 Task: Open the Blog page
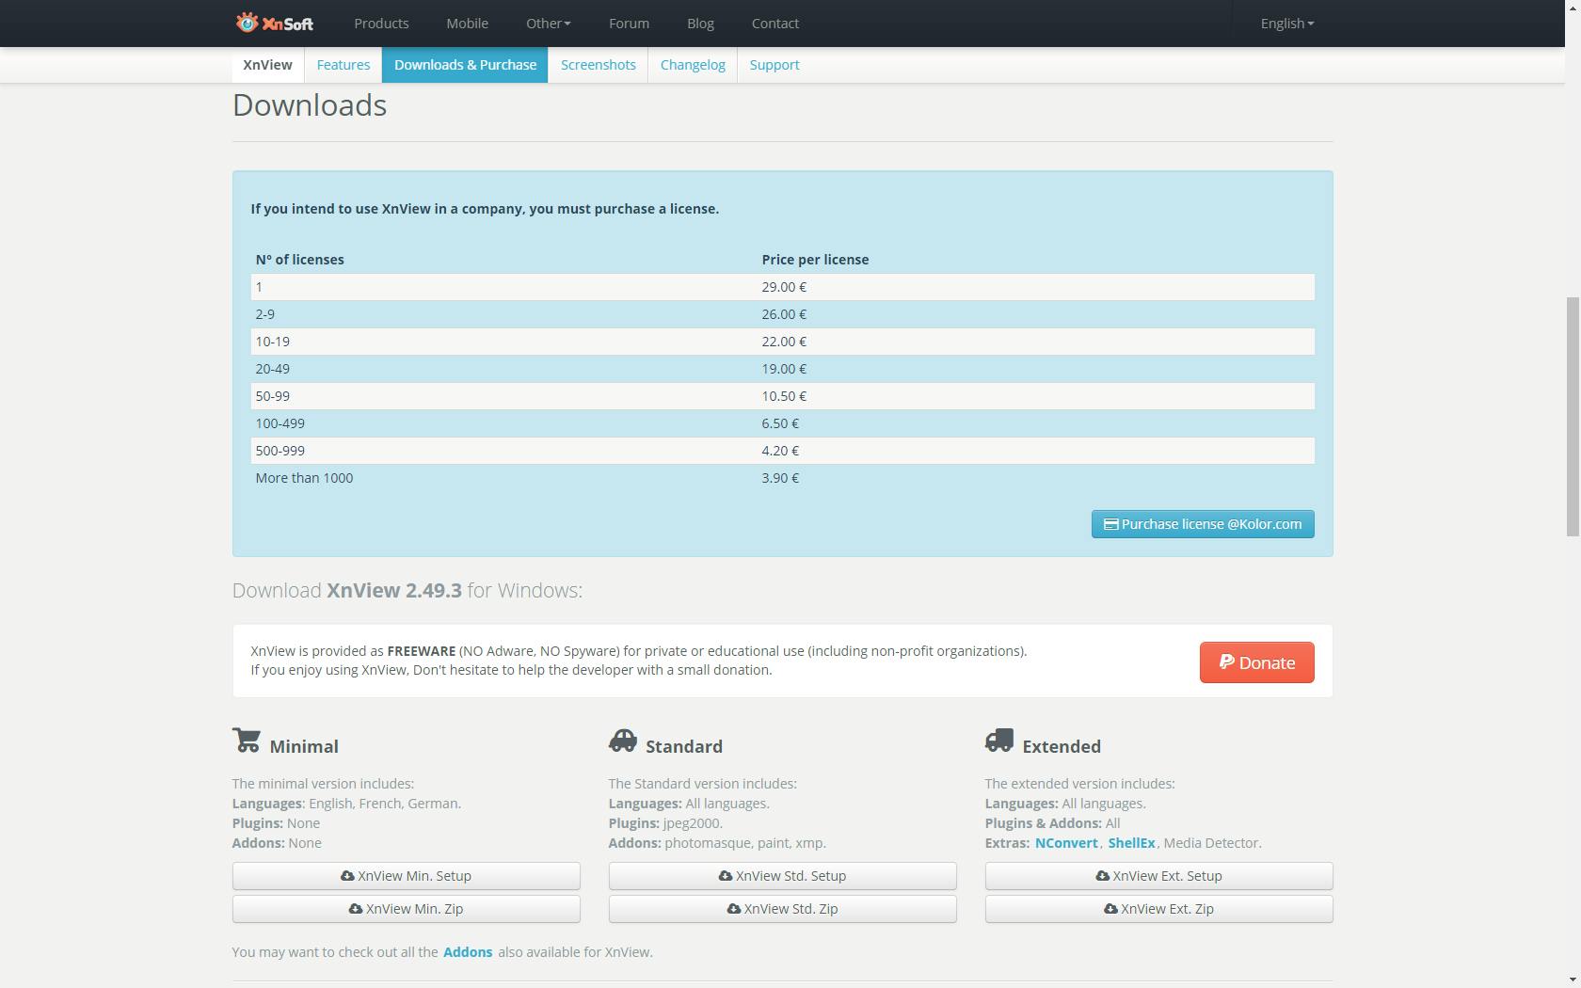pyautogui.click(x=700, y=24)
